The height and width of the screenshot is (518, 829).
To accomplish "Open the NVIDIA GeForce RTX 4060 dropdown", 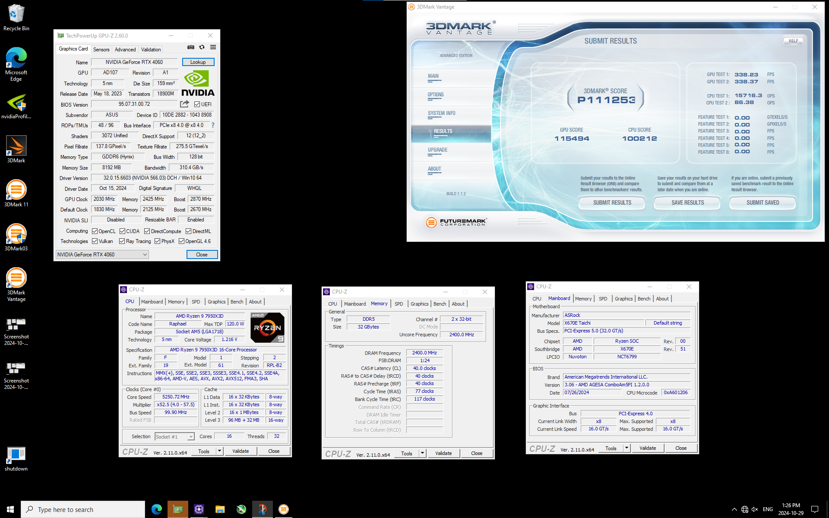I will 102,255.
